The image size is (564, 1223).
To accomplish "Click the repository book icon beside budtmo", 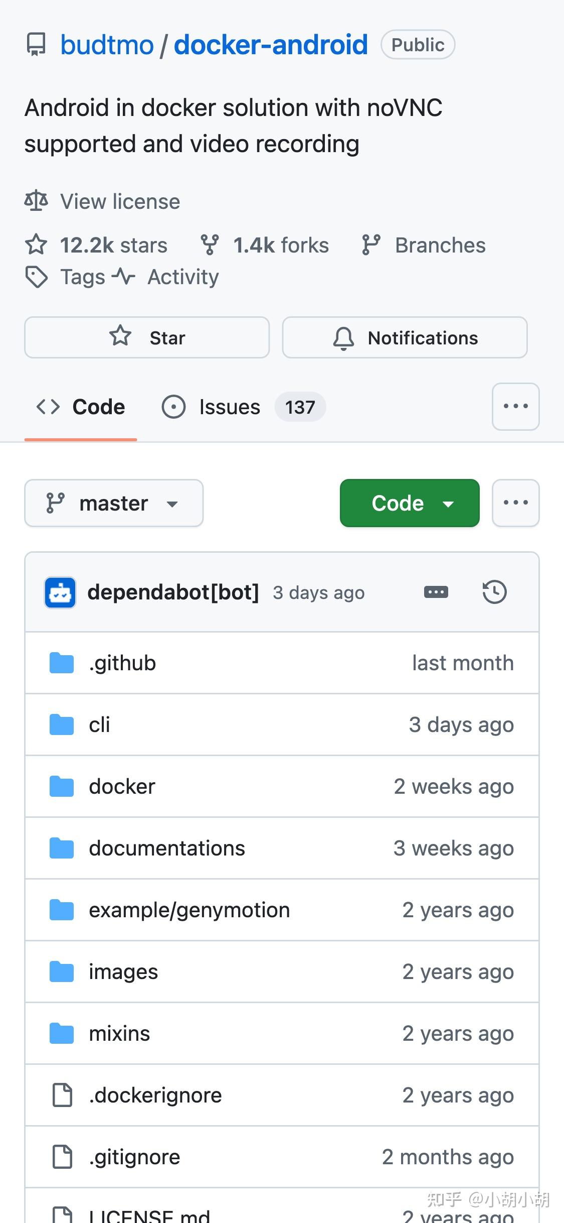I will pos(36,45).
